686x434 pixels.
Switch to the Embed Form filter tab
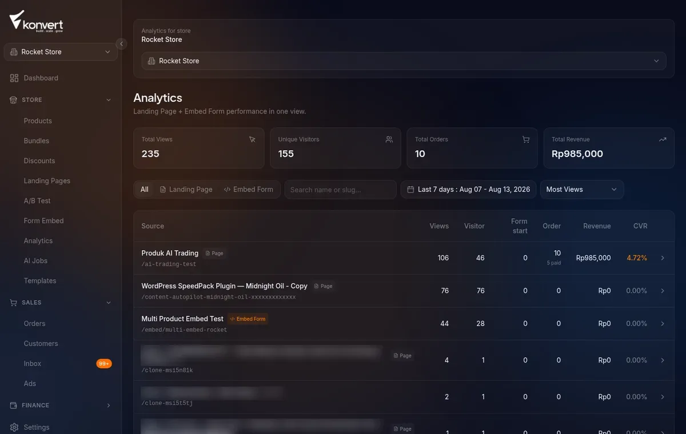tap(248, 190)
